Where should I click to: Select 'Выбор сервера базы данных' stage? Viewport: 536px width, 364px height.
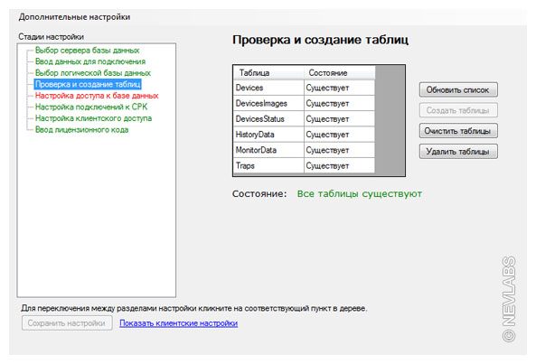pos(87,51)
